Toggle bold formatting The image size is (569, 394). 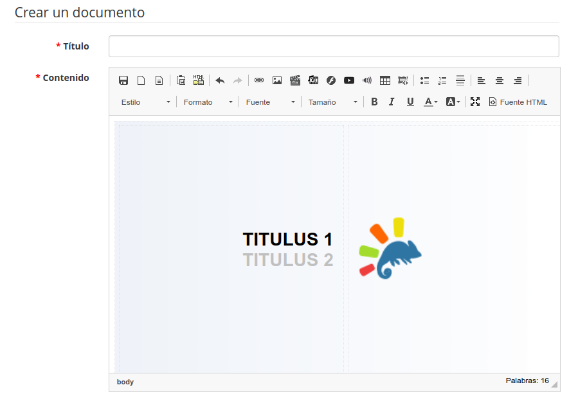374,102
